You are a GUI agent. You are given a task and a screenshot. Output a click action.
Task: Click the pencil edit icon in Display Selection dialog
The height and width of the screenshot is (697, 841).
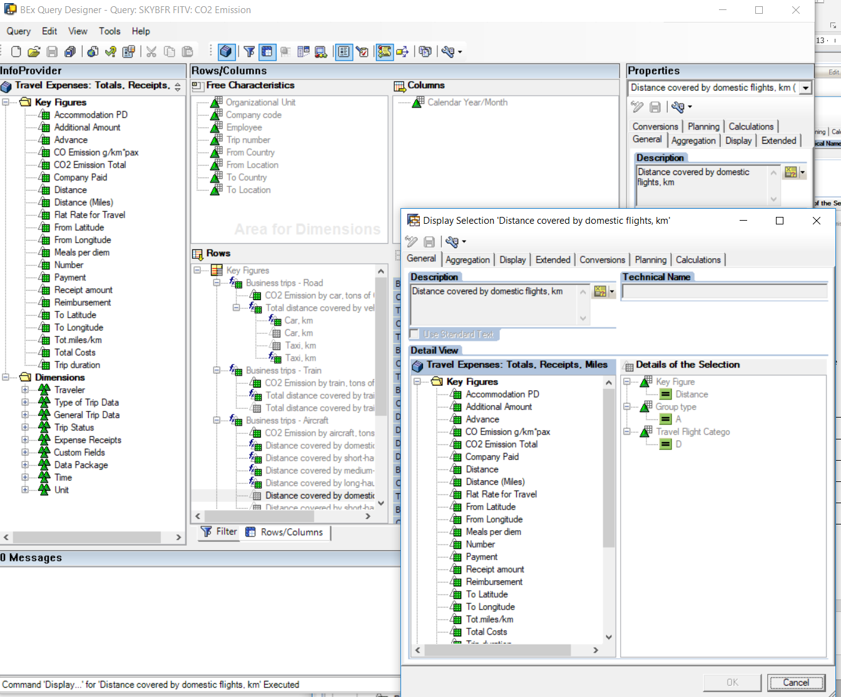(x=411, y=242)
